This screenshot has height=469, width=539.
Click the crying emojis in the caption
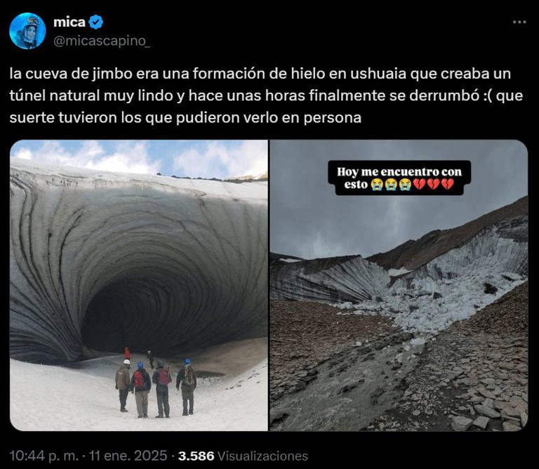tap(391, 185)
